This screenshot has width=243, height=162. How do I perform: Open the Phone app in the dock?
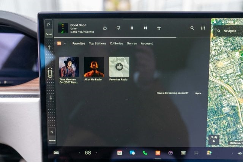tap(145, 153)
